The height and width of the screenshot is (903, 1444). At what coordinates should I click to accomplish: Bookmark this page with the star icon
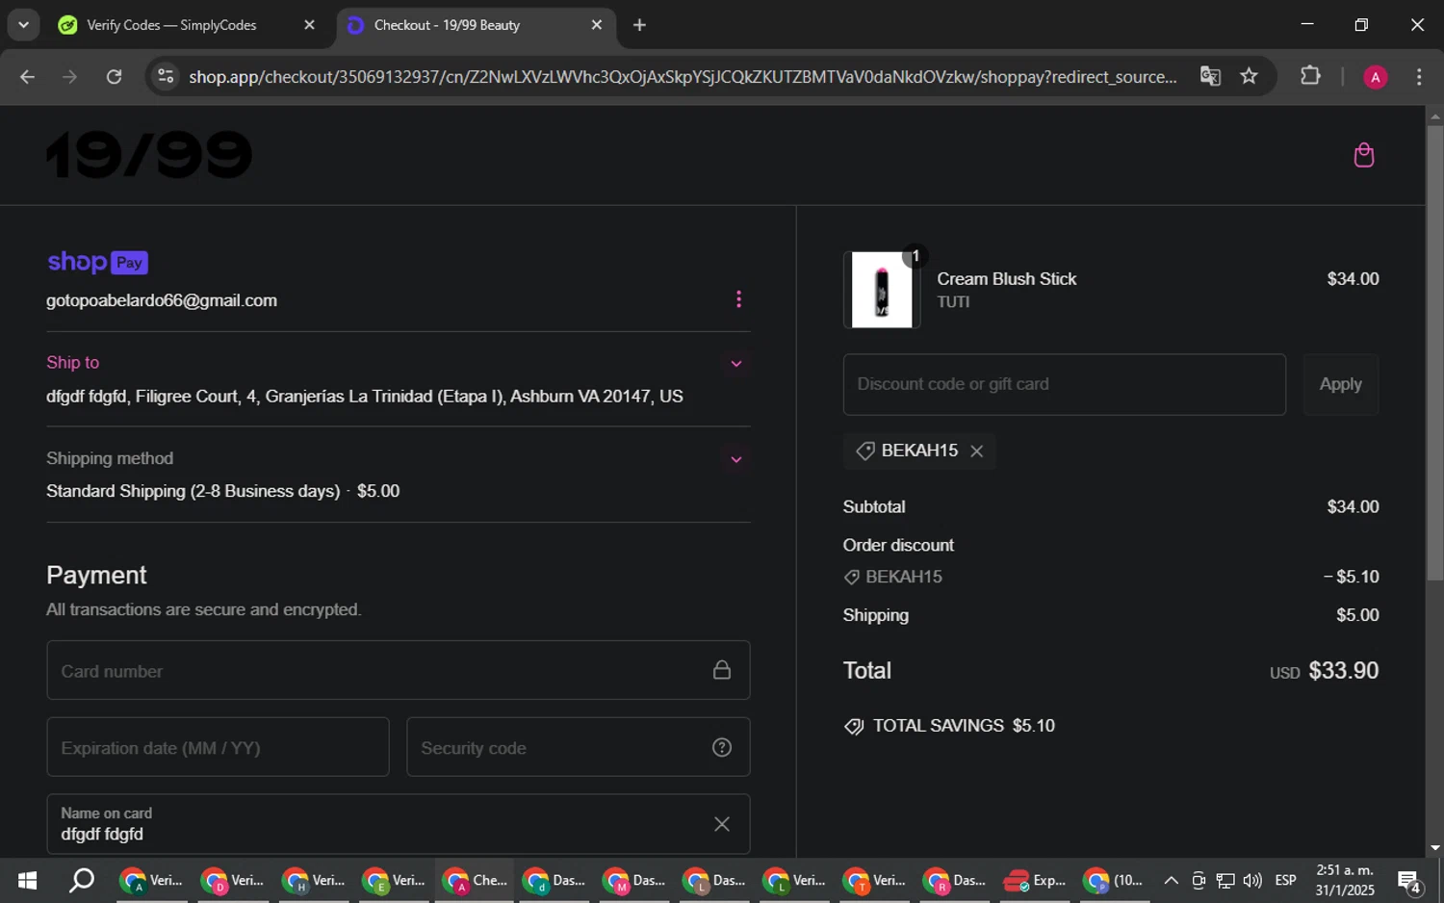point(1249,76)
